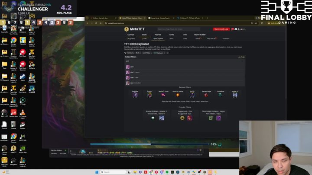
Task: Select Master Yi recent filter icon
Action: pyautogui.click(x=235, y=95)
